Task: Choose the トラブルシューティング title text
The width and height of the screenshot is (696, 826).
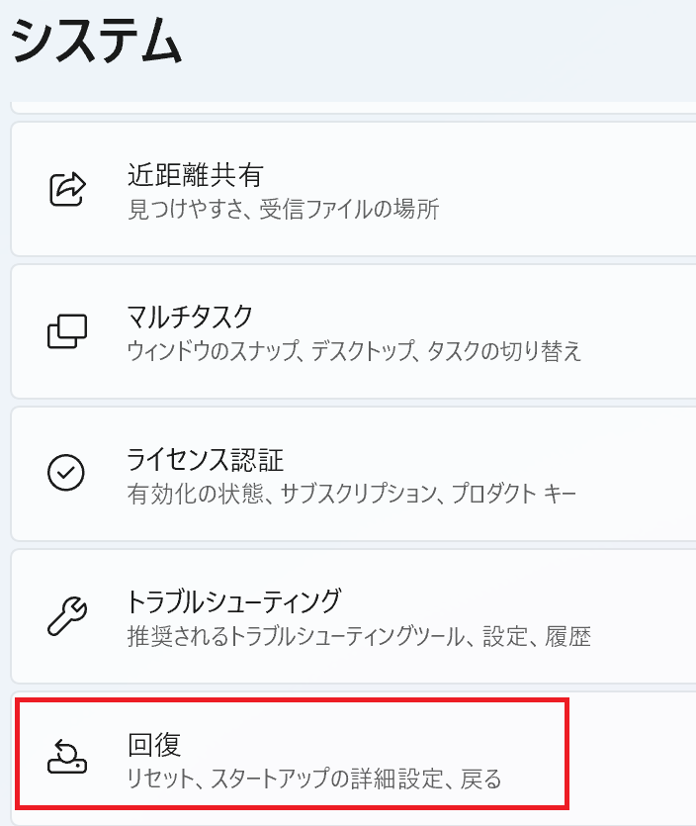Action: [x=233, y=600]
